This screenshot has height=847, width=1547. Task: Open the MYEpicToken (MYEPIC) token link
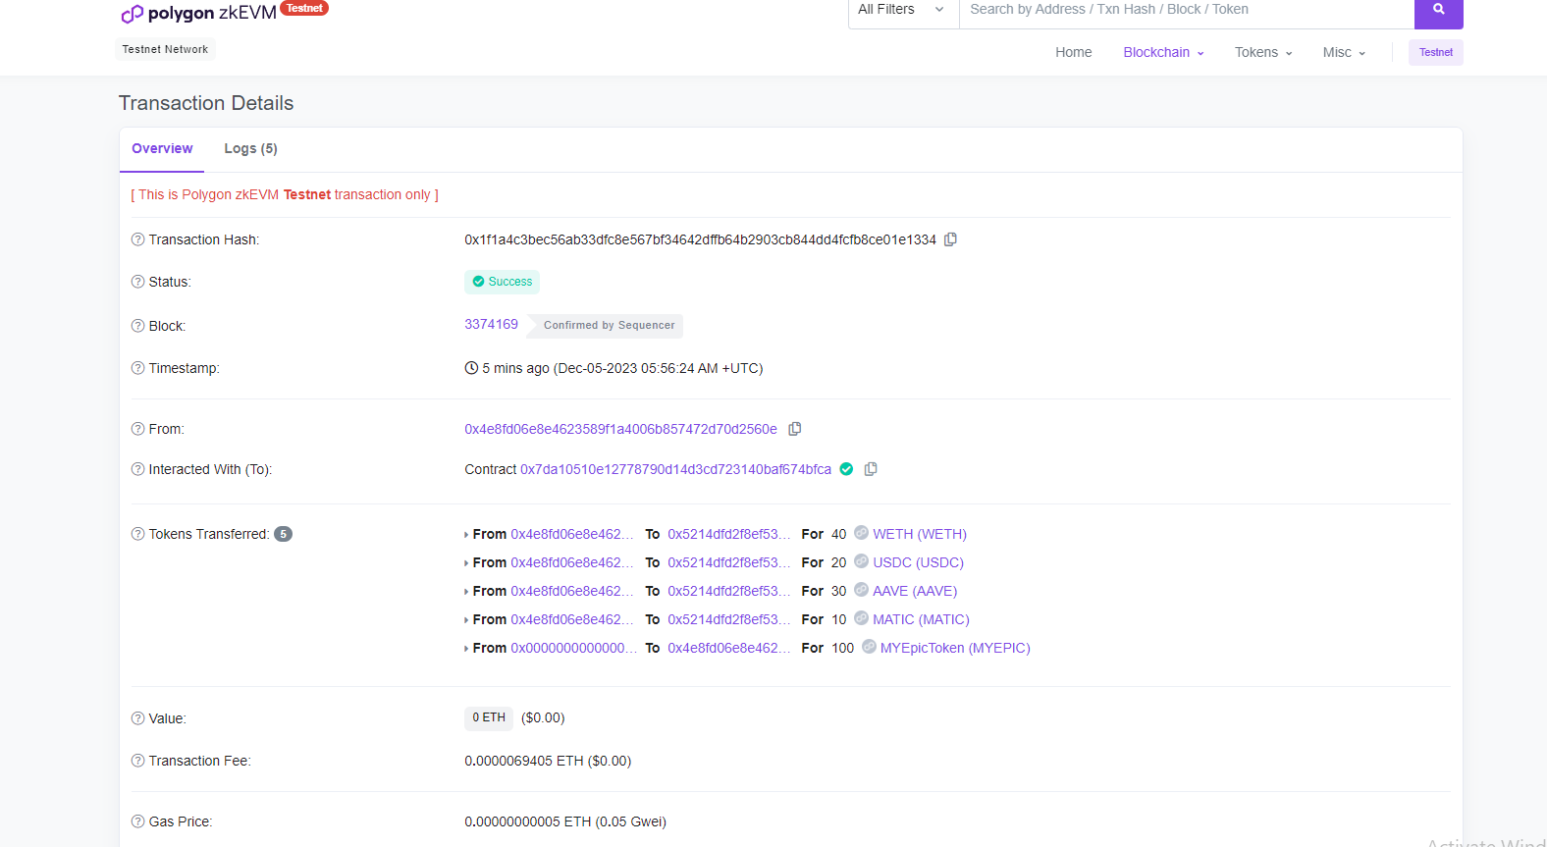pos(955,648)
